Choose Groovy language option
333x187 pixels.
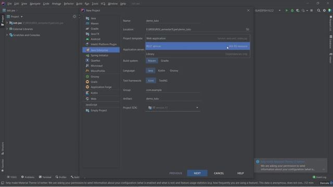174,71
